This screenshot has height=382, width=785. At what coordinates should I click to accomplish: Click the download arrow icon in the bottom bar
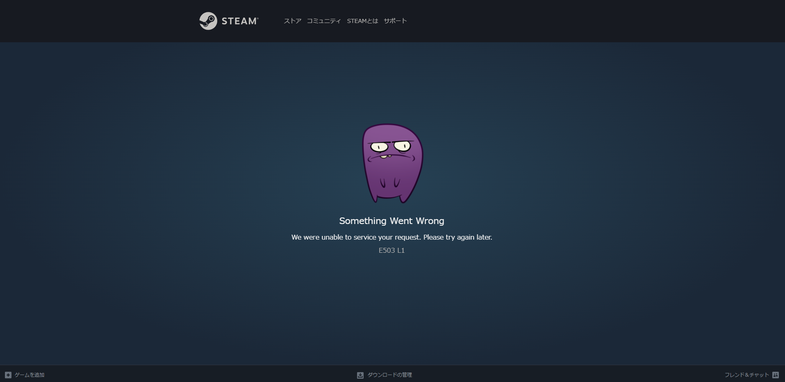click(360, 375)
